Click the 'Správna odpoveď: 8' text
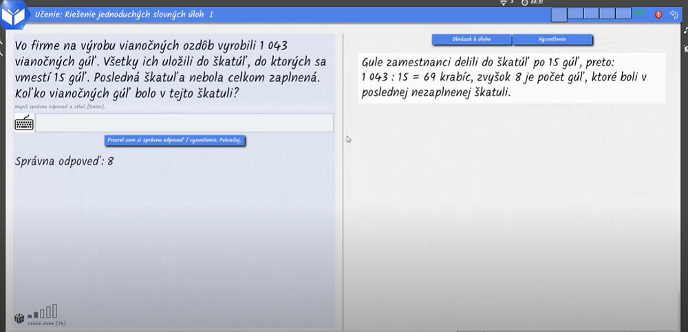The width and height of the screenshot is (688, 332). 64,162
